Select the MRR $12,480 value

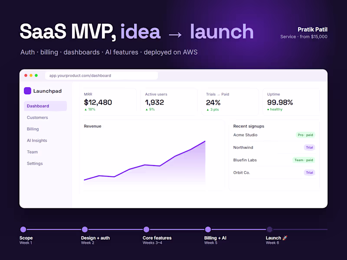(x=98, y=102)
